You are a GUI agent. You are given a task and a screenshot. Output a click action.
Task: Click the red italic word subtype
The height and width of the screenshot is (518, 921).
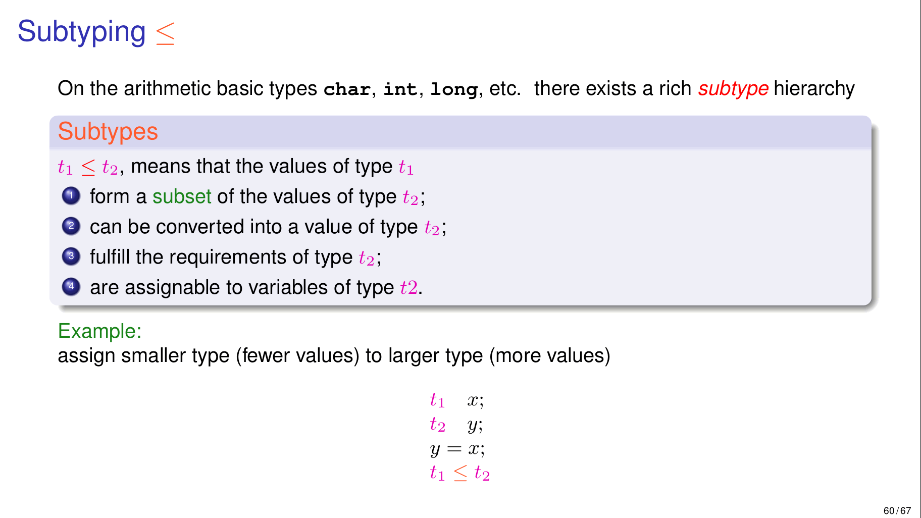tap(733, 89)
